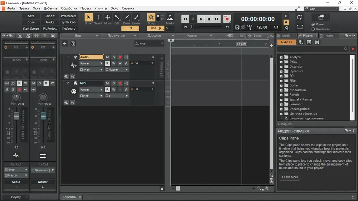Click the Save button
Screen dimensions: 358x201
pyautogui.click(x=31, y=16)
